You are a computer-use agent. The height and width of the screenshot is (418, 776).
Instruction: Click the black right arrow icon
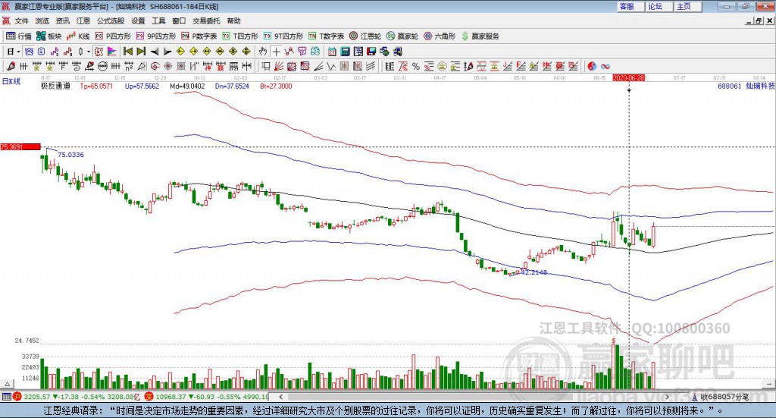167,52
